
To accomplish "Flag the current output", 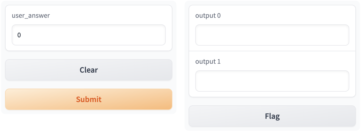I will coord(272,116).
